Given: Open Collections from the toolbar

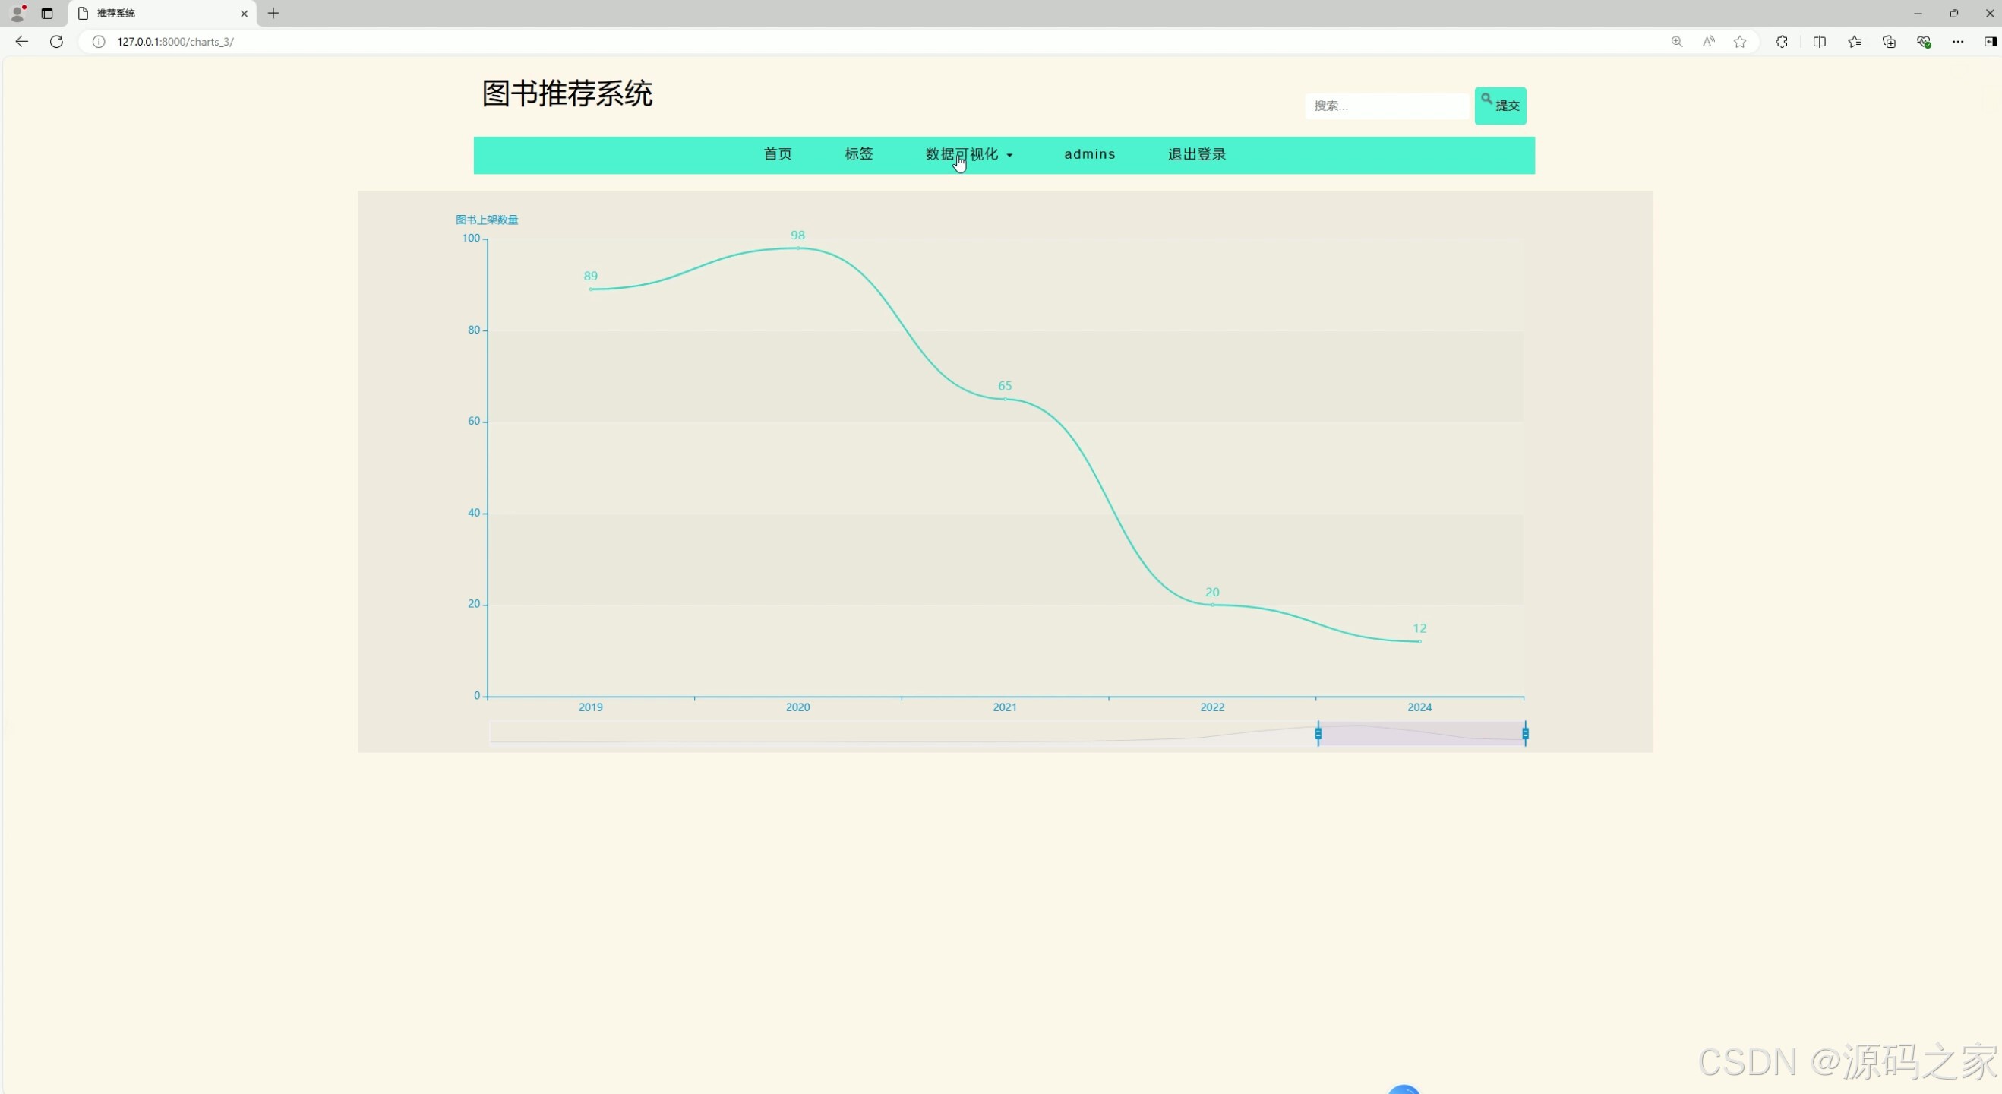Looking at the screenshot, I should coord(1889,41).
